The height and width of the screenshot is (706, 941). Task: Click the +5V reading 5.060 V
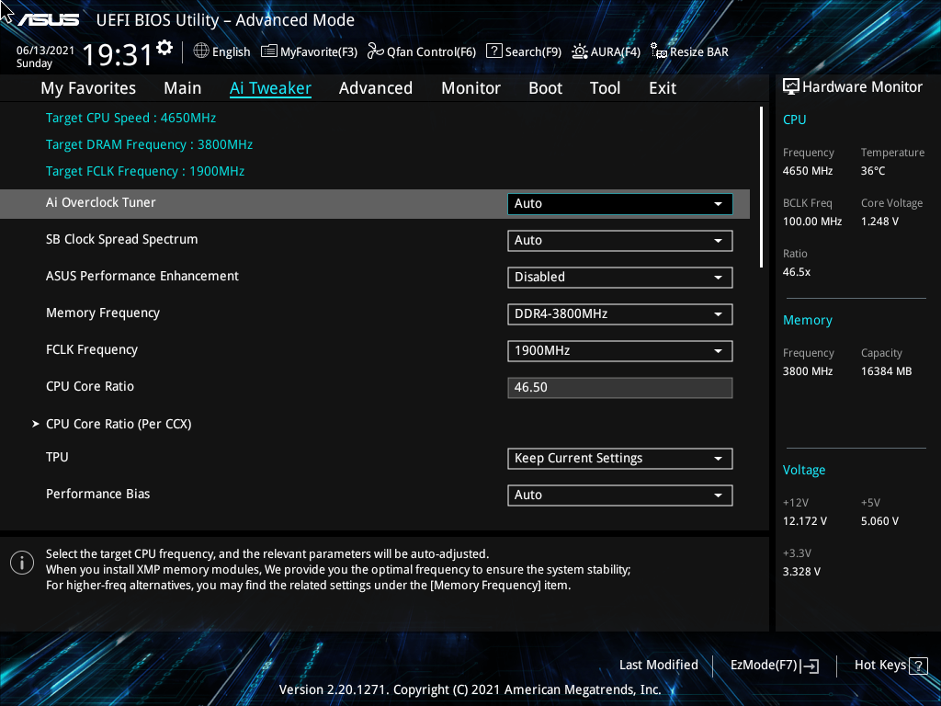click(x=879, y=521)
